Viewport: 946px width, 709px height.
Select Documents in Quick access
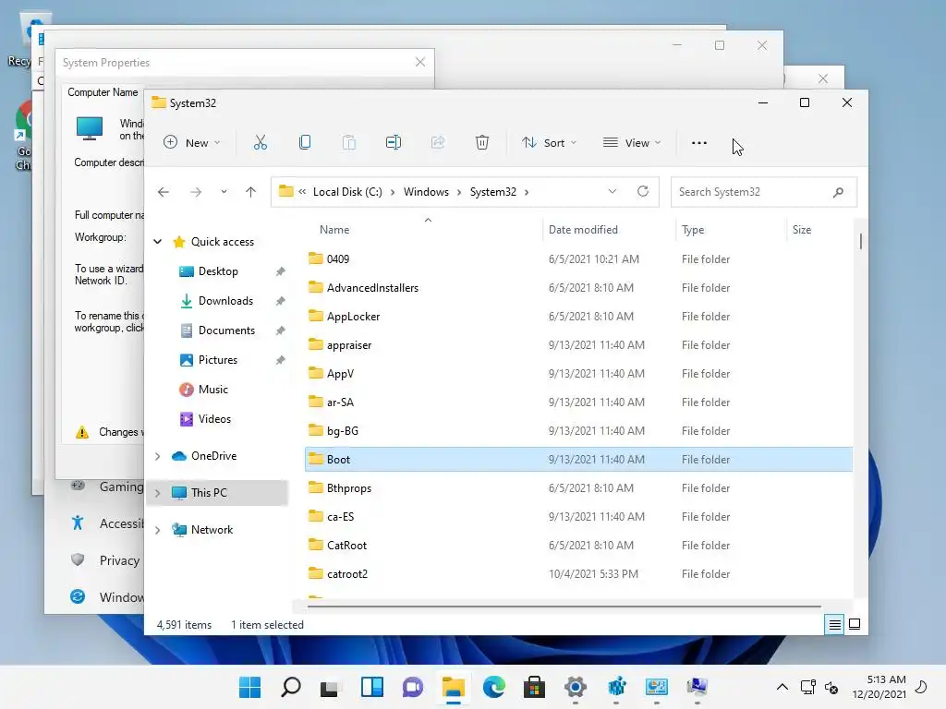[226, 330]
